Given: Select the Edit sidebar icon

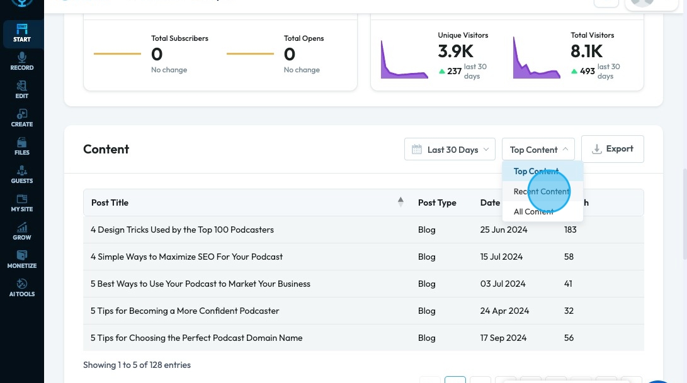Looking at the screenshot, I should click(x=21, y=89).
